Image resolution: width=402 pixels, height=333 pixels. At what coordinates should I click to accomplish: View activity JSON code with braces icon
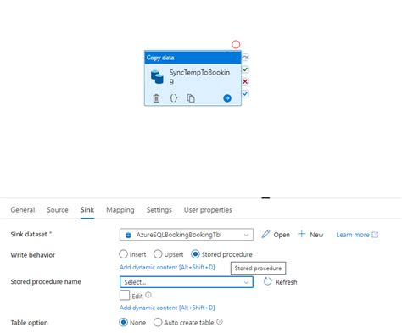point(174,98)
